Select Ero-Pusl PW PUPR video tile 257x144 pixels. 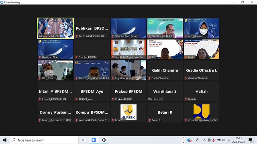165,28
